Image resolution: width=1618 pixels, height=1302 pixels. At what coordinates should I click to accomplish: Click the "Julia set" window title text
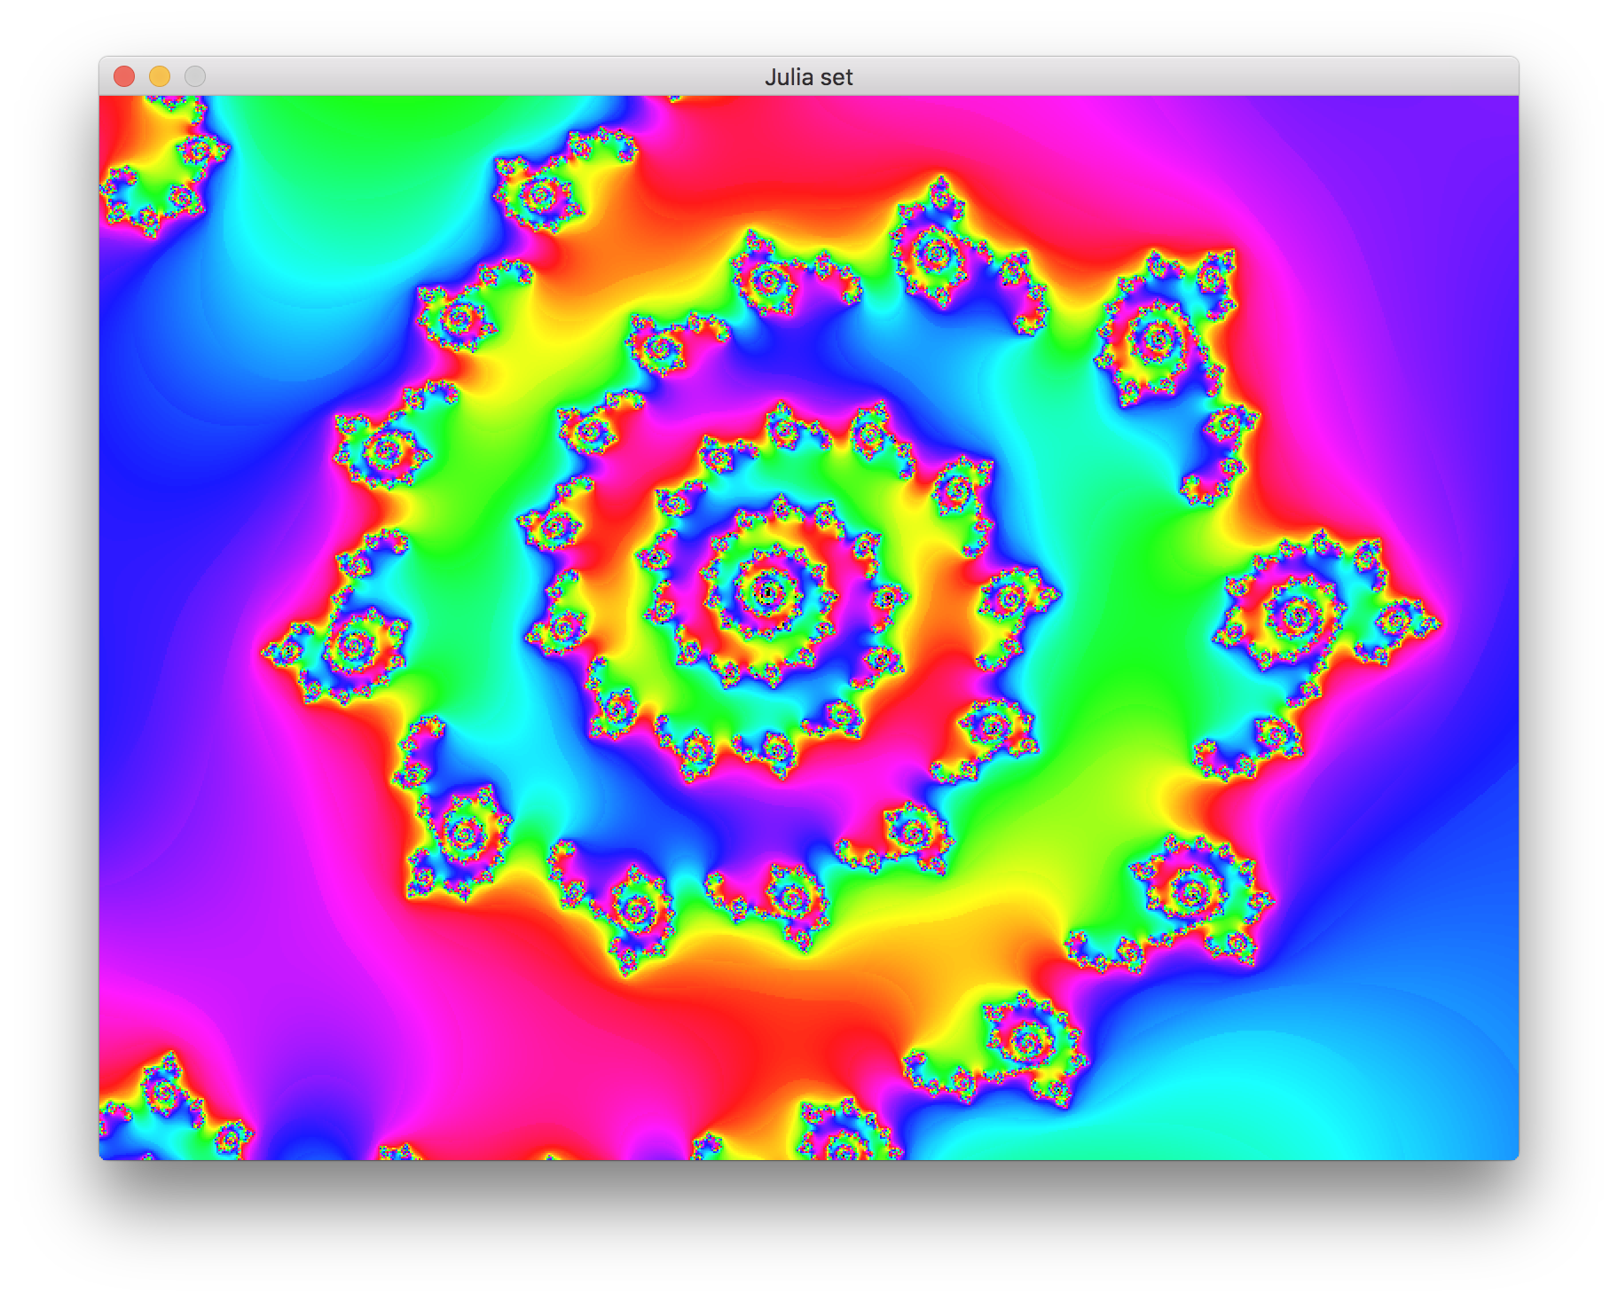[808, 77]
